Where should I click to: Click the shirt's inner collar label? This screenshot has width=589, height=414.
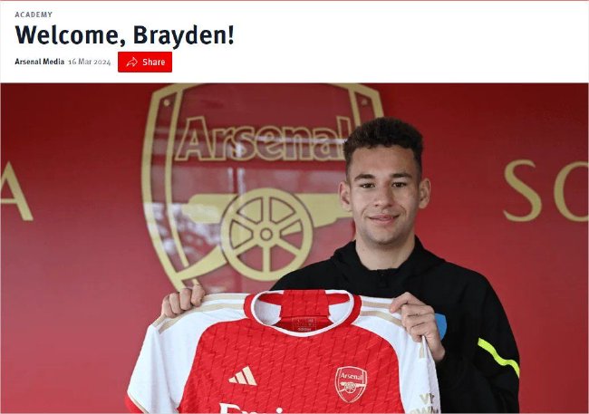coord(304,323)
